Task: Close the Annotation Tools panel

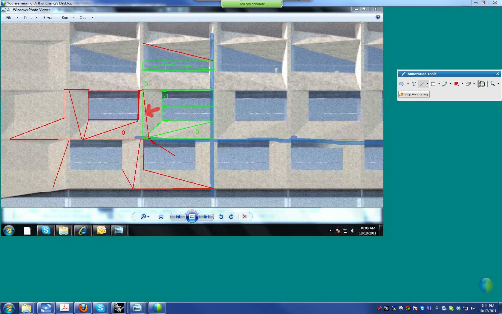Action: [x=498, y=74]
